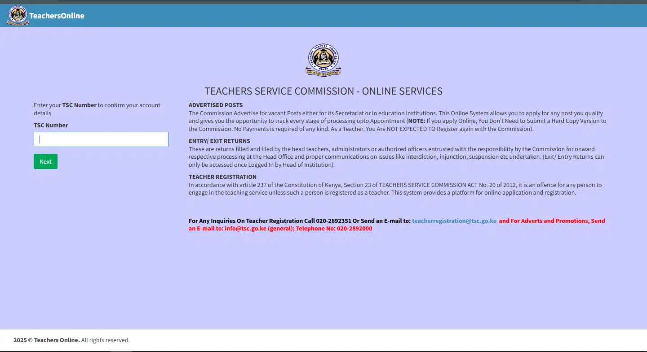The width and height of the screenshot is (647, 352).
Task: Click the telephone number 020-2892000
Action: click(354, 228)
